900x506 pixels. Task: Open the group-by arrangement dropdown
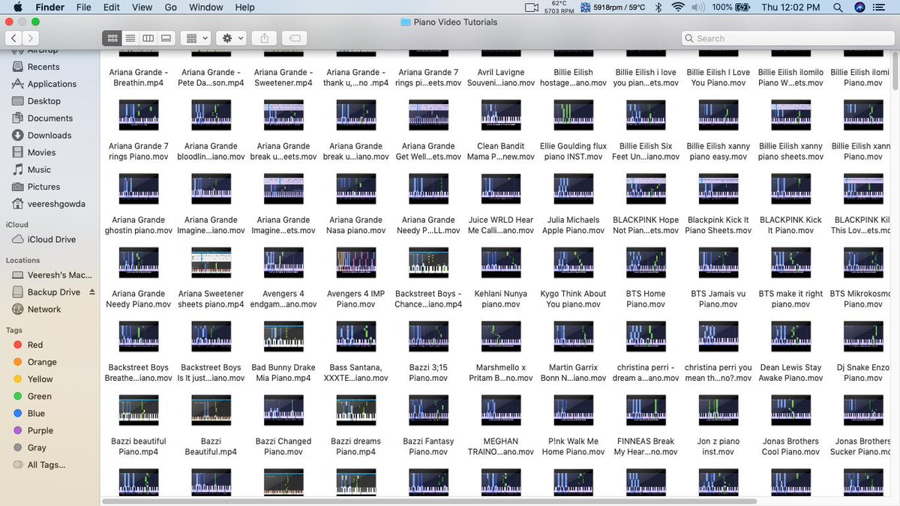pos(195,37)
